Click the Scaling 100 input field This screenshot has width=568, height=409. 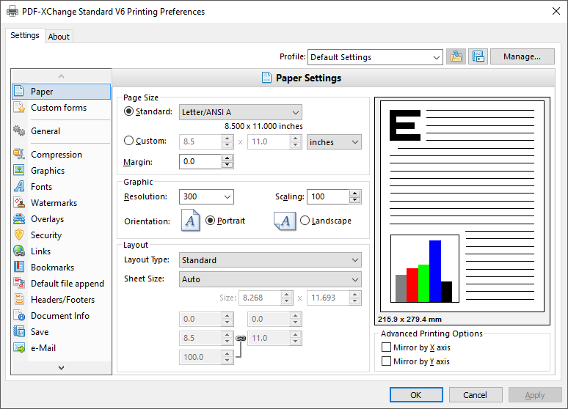tap(328, 196)
